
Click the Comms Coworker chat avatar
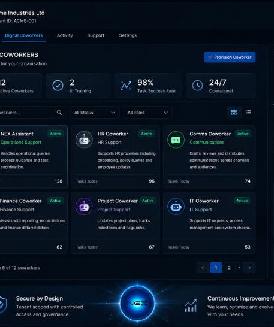click(176, 140)
